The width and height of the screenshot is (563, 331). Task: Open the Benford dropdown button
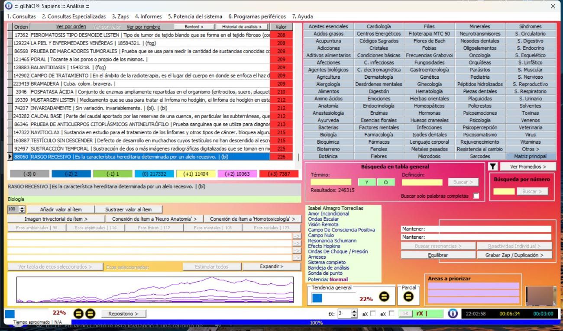pos(194,27)
